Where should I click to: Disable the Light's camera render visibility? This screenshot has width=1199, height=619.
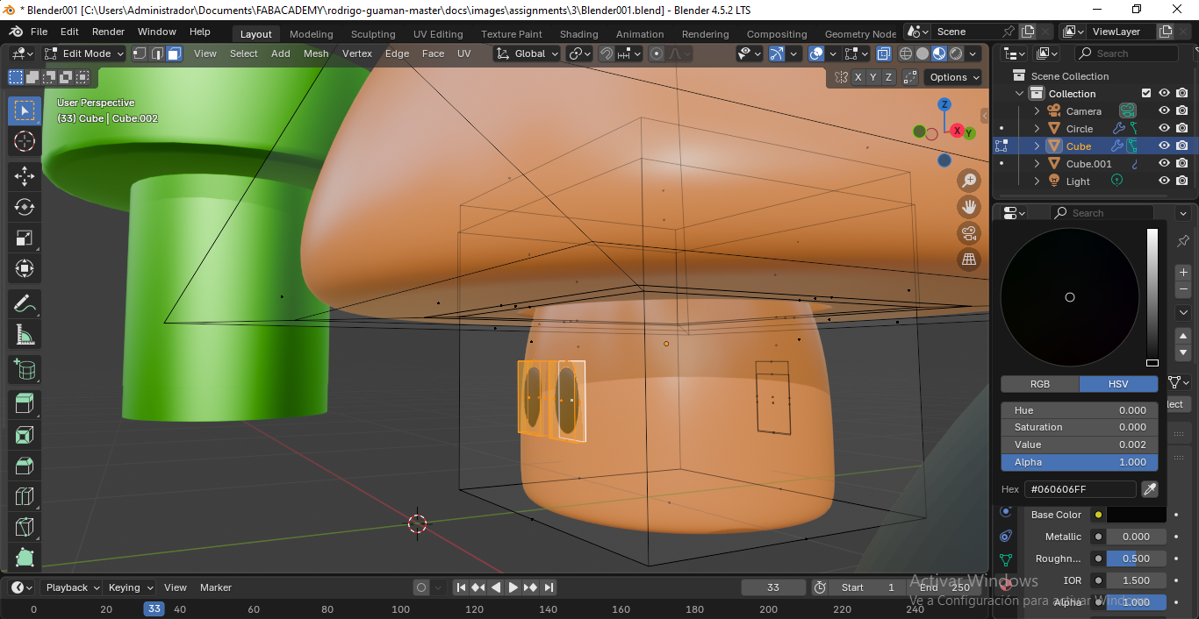point(1181,181)
